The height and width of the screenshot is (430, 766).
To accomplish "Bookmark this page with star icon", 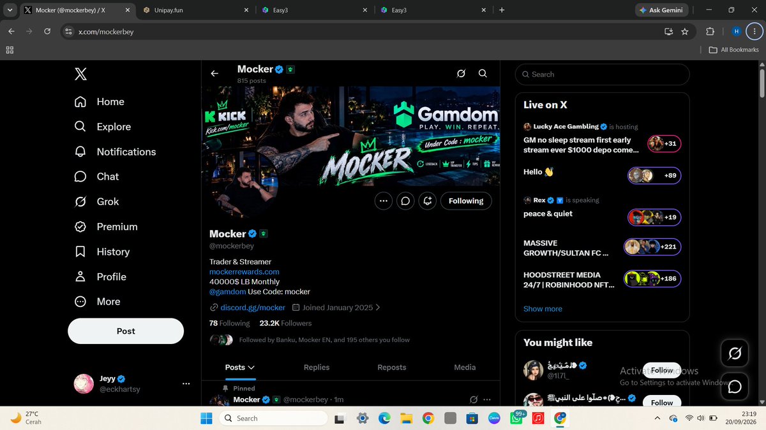I will tap(685, 31).
